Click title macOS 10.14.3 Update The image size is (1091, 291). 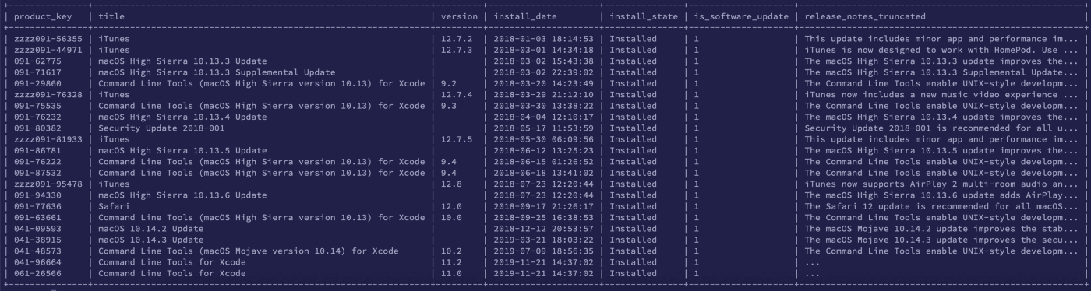(x=151, y=240)
